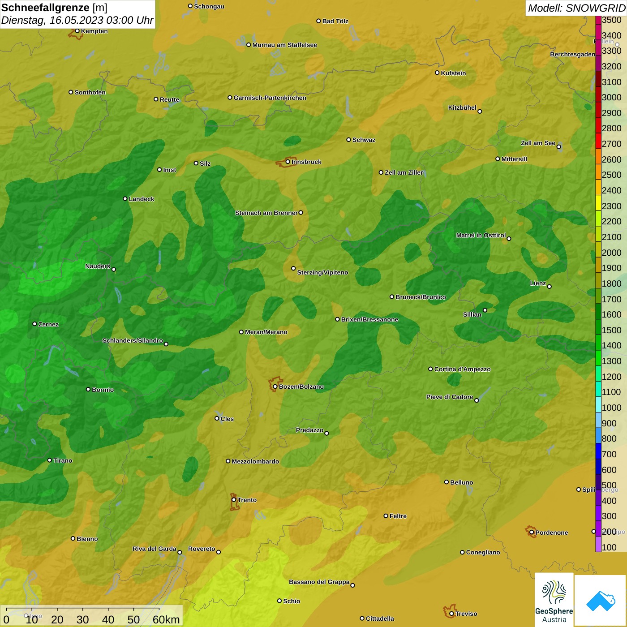Image resolution: width=627 pixels, height=627 pixels.
Task: Click the date Dienstag, 16.05.2023 03:00 Uhr
Action: click(77, 20)
